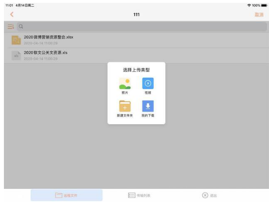Focus the file search field
269x215 pixels.
[x=142, y=27]
